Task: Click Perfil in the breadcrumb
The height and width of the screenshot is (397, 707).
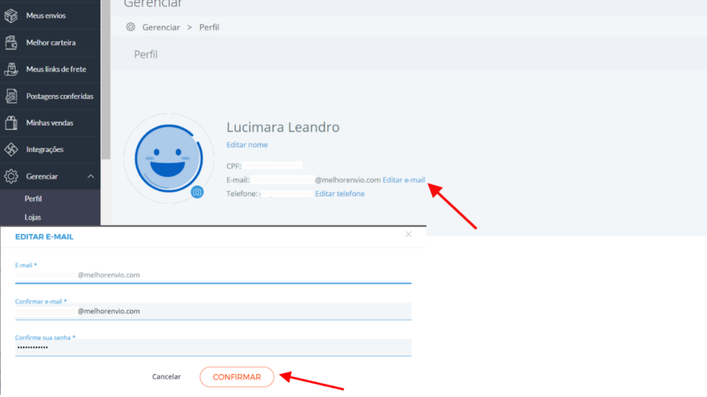Action: (x=209, y=27)
